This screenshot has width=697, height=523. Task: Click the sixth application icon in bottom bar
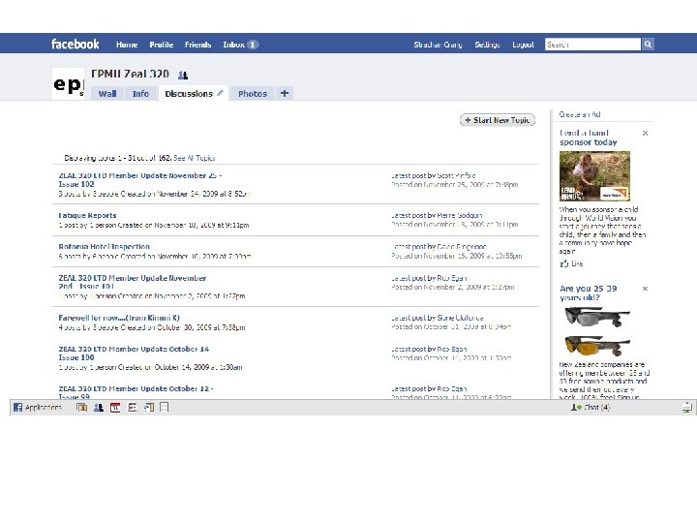click(x=164, y=407)
